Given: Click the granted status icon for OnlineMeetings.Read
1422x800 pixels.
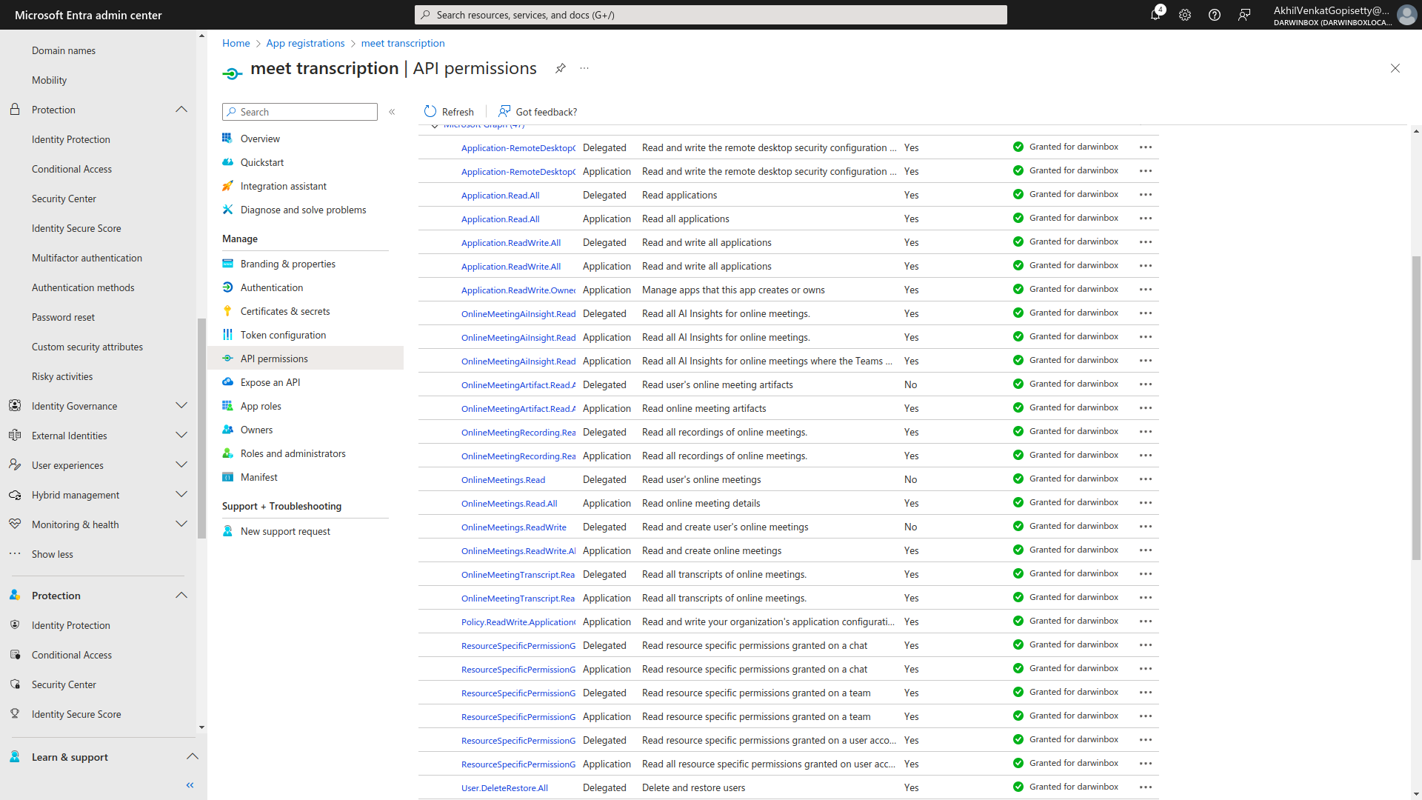Looking at the screenshot, I should [1018, 479].
